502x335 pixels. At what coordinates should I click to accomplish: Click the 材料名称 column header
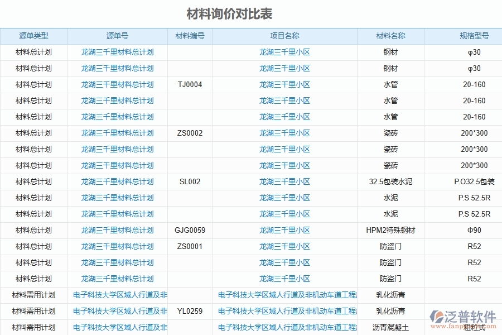pyautogui.click(x=392, y=36)
